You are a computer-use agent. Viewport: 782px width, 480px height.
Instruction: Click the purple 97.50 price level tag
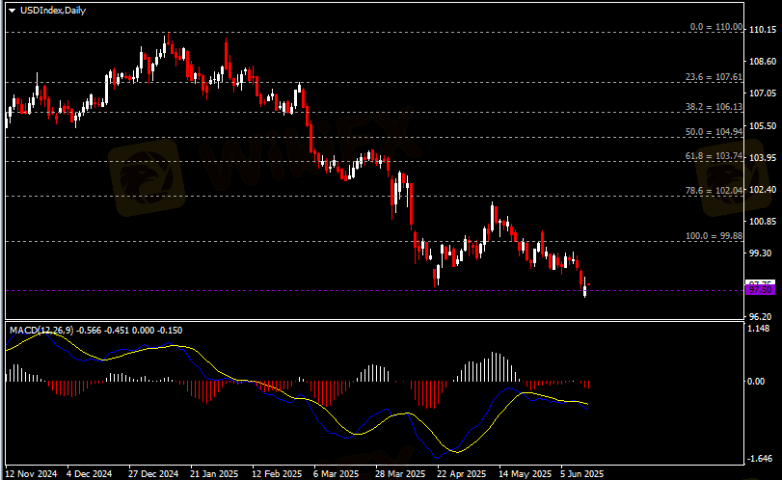pyautogui.click(x=760, y=290)
